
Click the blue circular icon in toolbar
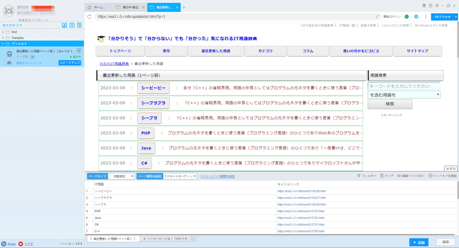[x=416, y=17]
